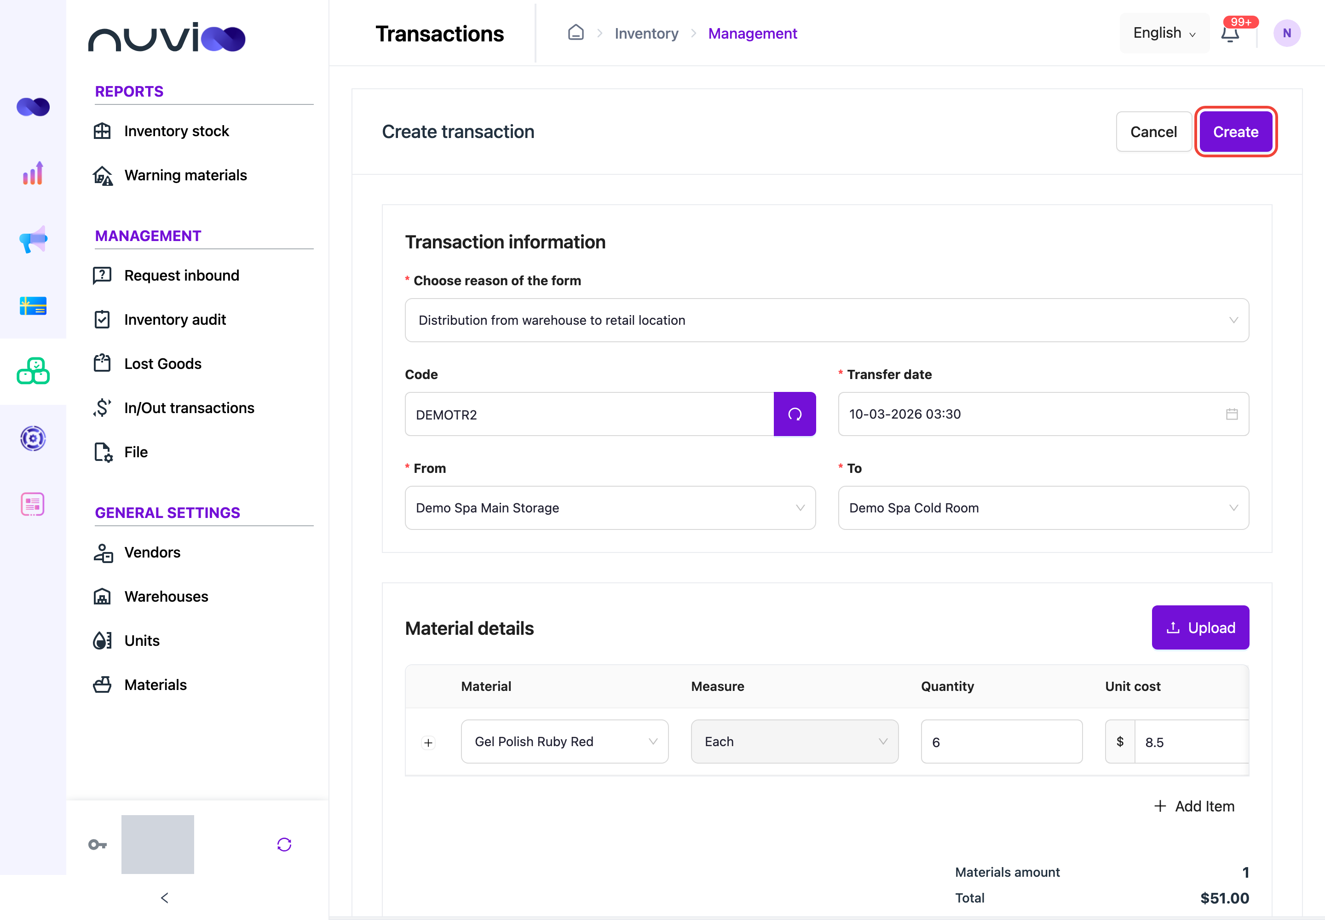Open Units settings
This screenshot has width=1325, height=920.
tap(142, 640)
